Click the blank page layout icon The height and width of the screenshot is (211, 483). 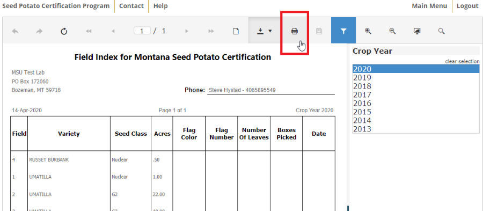pyautogui.click(x=236, y=31)
